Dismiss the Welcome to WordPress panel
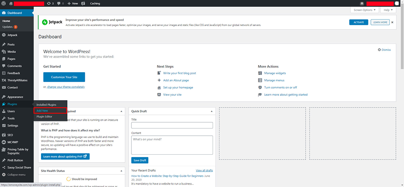This screenshot has height=187, width=404. tap(384, 50)
